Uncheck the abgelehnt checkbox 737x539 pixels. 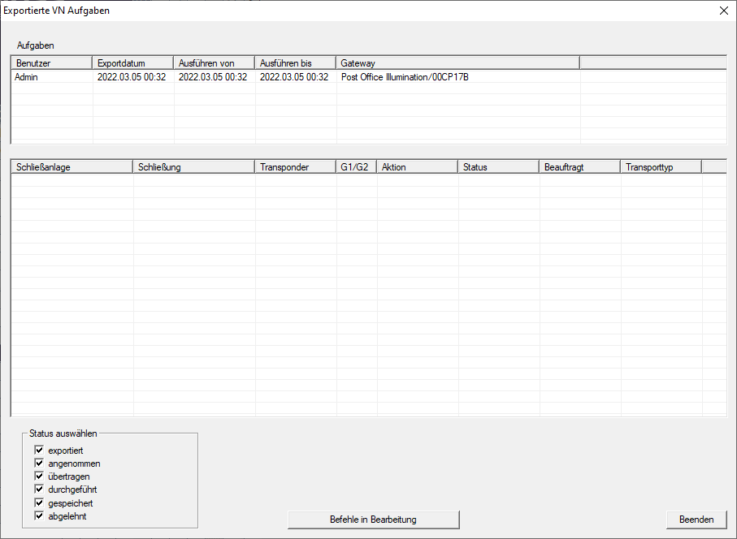[38, 515]
